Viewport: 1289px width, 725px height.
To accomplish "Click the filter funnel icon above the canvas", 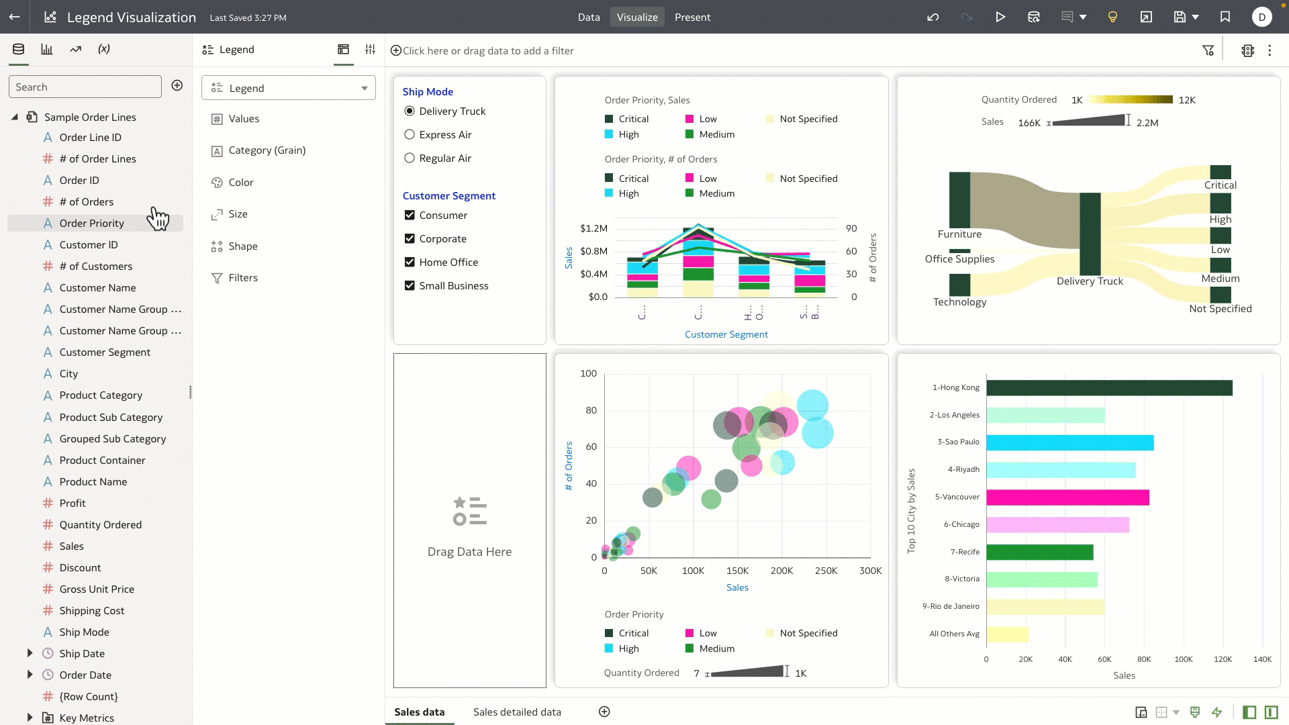I will [1208, 50].
